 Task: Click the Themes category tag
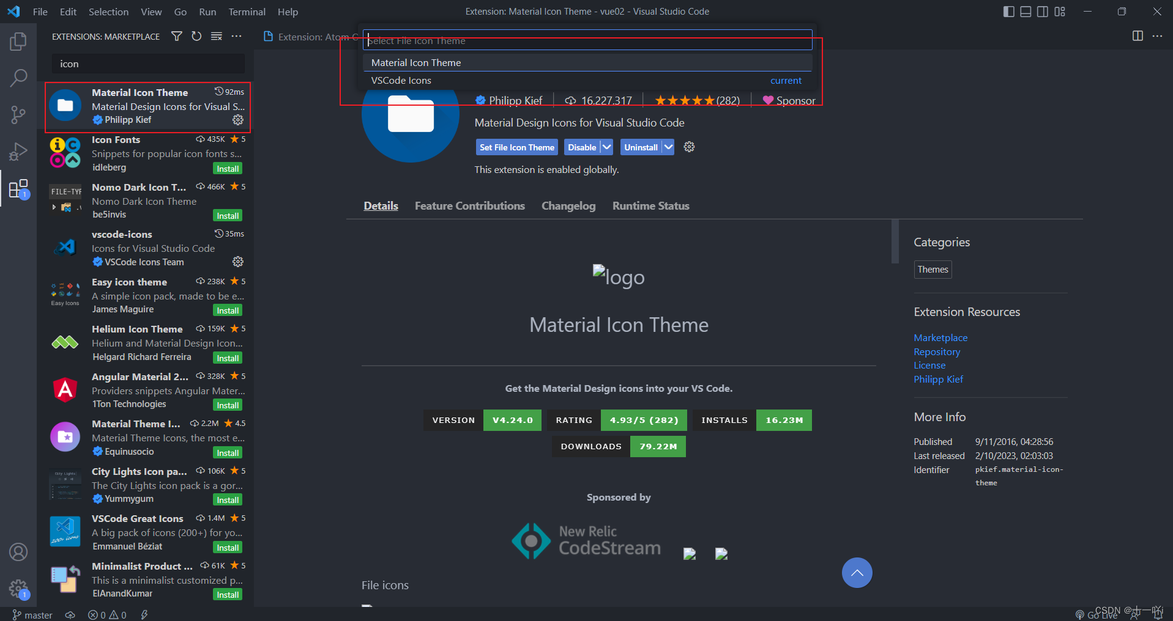coord(933,270)
